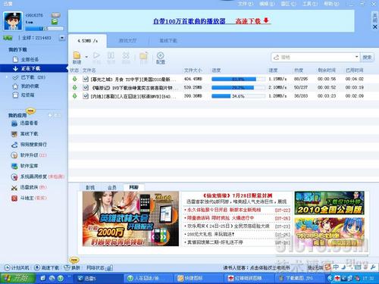Open the dropdown arrow beside 新建
This screenshot has height=284, width=379.
click(86, 57)
